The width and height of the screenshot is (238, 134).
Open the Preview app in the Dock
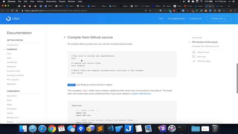148,128
